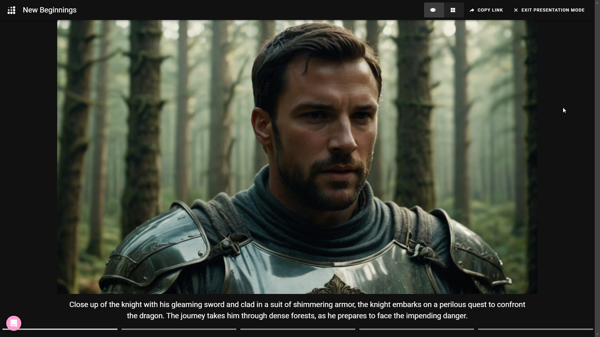This screenshot has height=337, width=600.
Task: Select EXIT PRESENTATION MODE label
Action: point(553,10)
